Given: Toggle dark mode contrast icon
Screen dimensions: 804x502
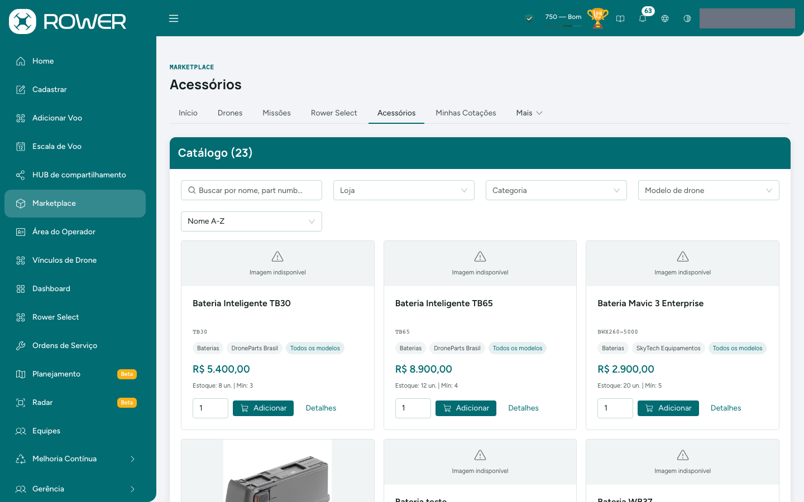Looking at the screenshot, I should (687, 18).
